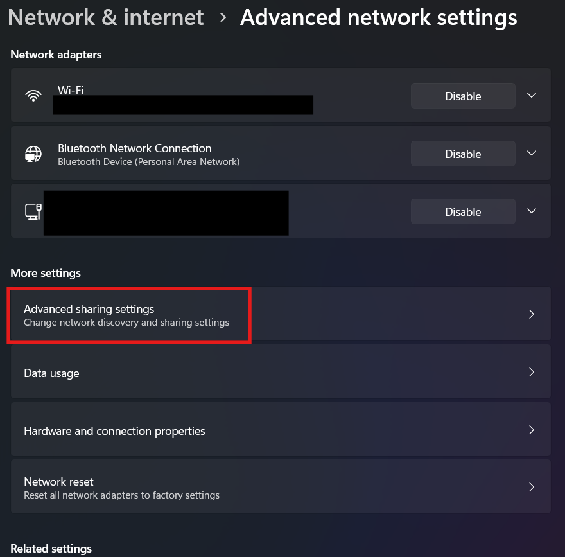The image size is (565, 557).
Task: Click the breadcrumb separator chevron
Action: pyautogui.click(x=223, y=18)
